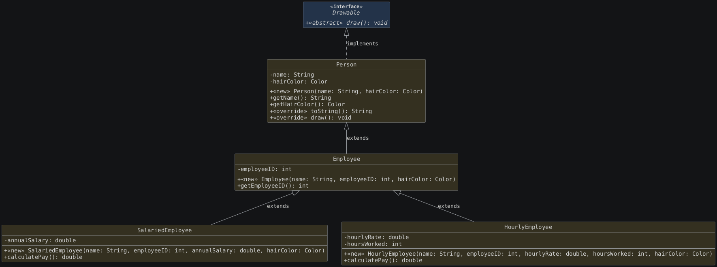Click the extends label above HourlyEmployee
Viewport: 717px width, 267px height.
(449, 206)
